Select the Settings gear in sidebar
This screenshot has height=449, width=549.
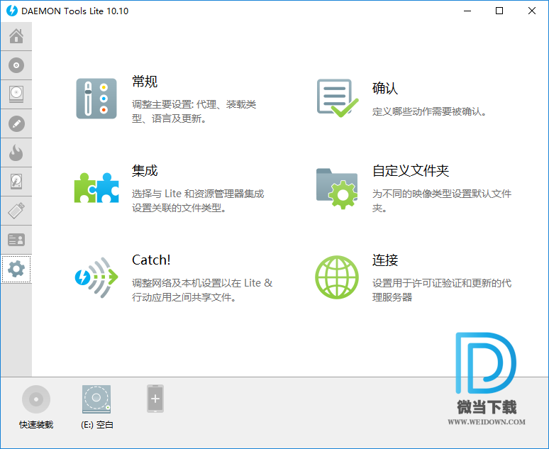[16, 269]
